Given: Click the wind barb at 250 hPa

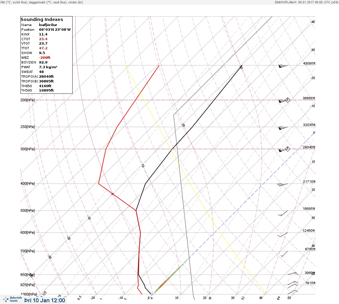Looking at the screenshot, I should pos(283,128).
